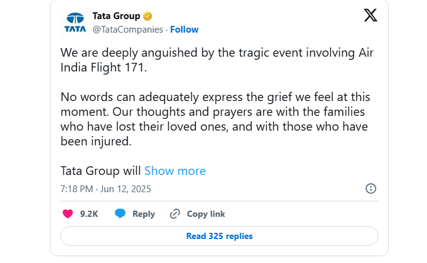Open the Tata Group display name

pyautogui.click(x=116, y=16)
